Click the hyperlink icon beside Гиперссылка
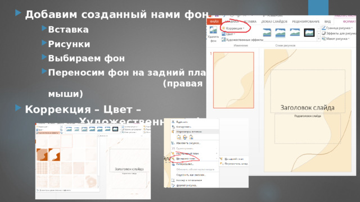The height and width of the screenshot is (202, 360). coord(173,164)
